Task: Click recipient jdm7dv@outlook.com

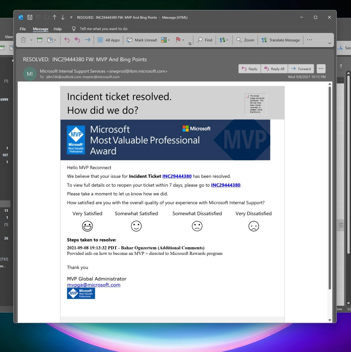Action: [x=64, y=77]
